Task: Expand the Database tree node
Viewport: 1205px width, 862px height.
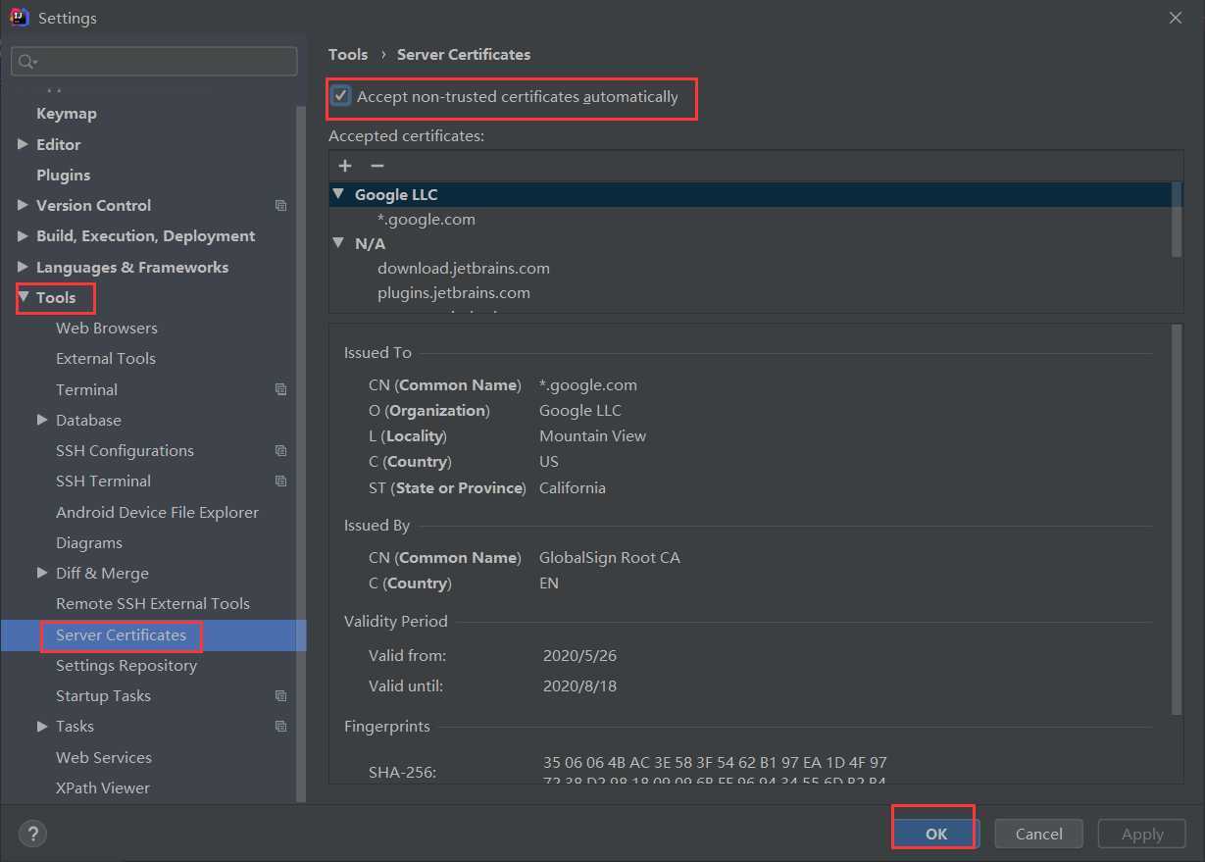Action: 42,420
